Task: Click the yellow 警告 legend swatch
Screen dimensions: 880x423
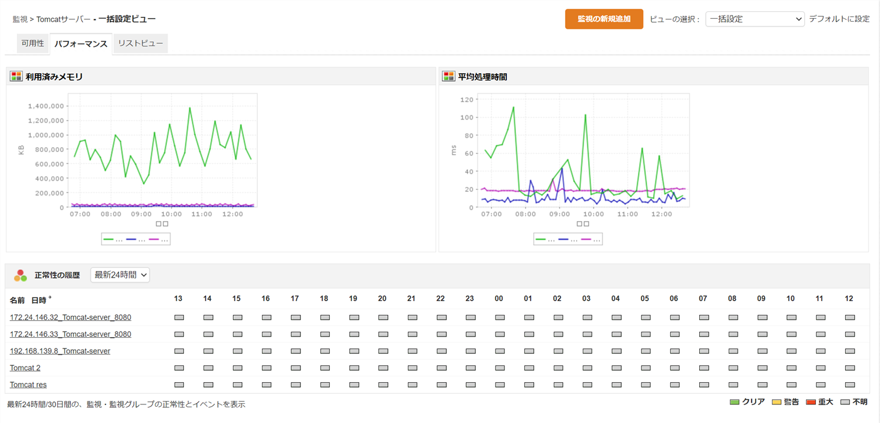Action: coord(776,402)
